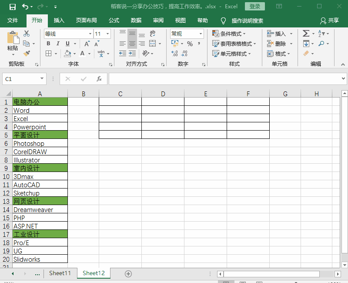Viewport: 348px width, 283px height.
Task: Click the Fill down arrow icon
Action: pos(306,44)
